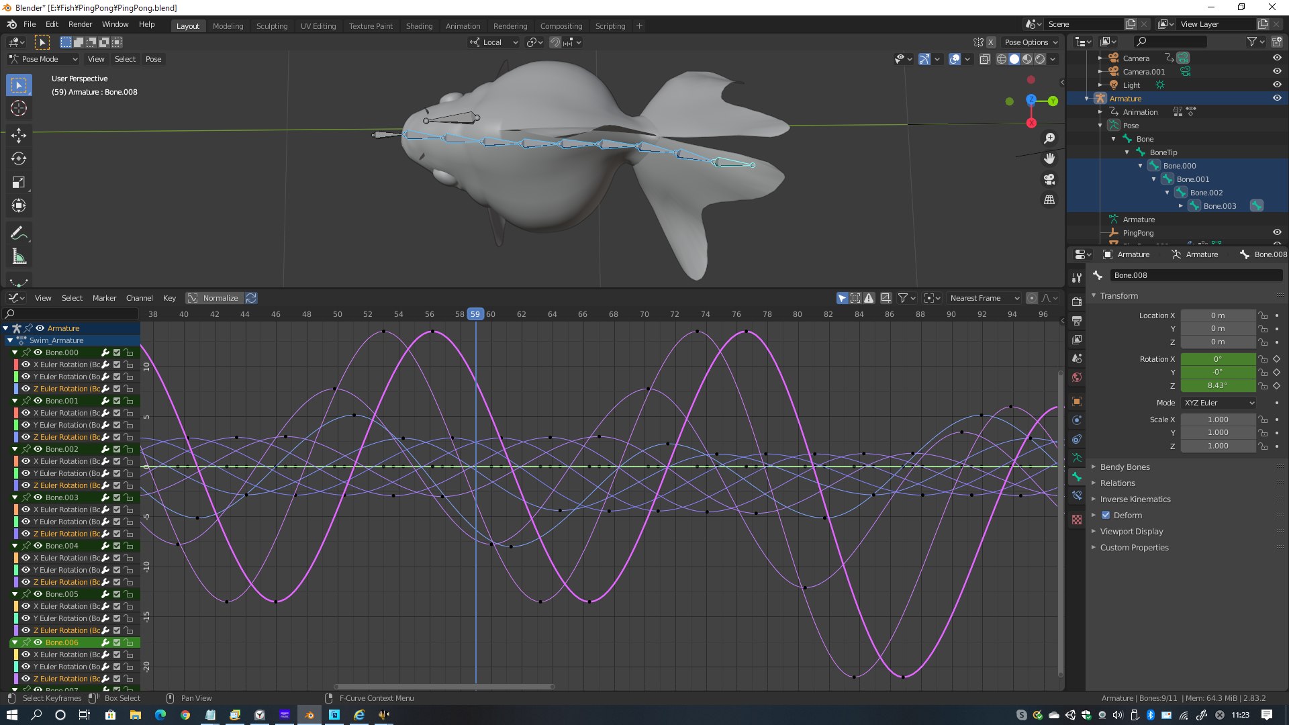
Task: Select the Move tool in the viewport toolbar
Action: [19, 136]
